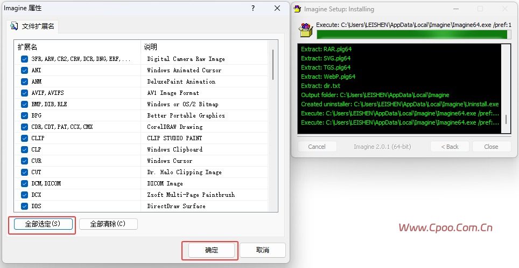
Task: Click the magnifier icon on 文件扩展名 tab
Action: coord(14,26)
